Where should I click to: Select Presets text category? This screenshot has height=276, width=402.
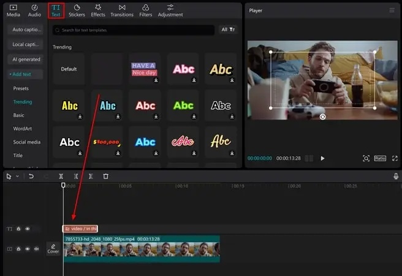click(21, 88)
